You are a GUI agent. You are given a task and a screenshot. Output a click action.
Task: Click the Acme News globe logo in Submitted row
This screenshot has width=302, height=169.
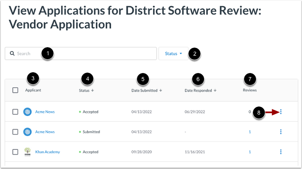coord(27,132)
